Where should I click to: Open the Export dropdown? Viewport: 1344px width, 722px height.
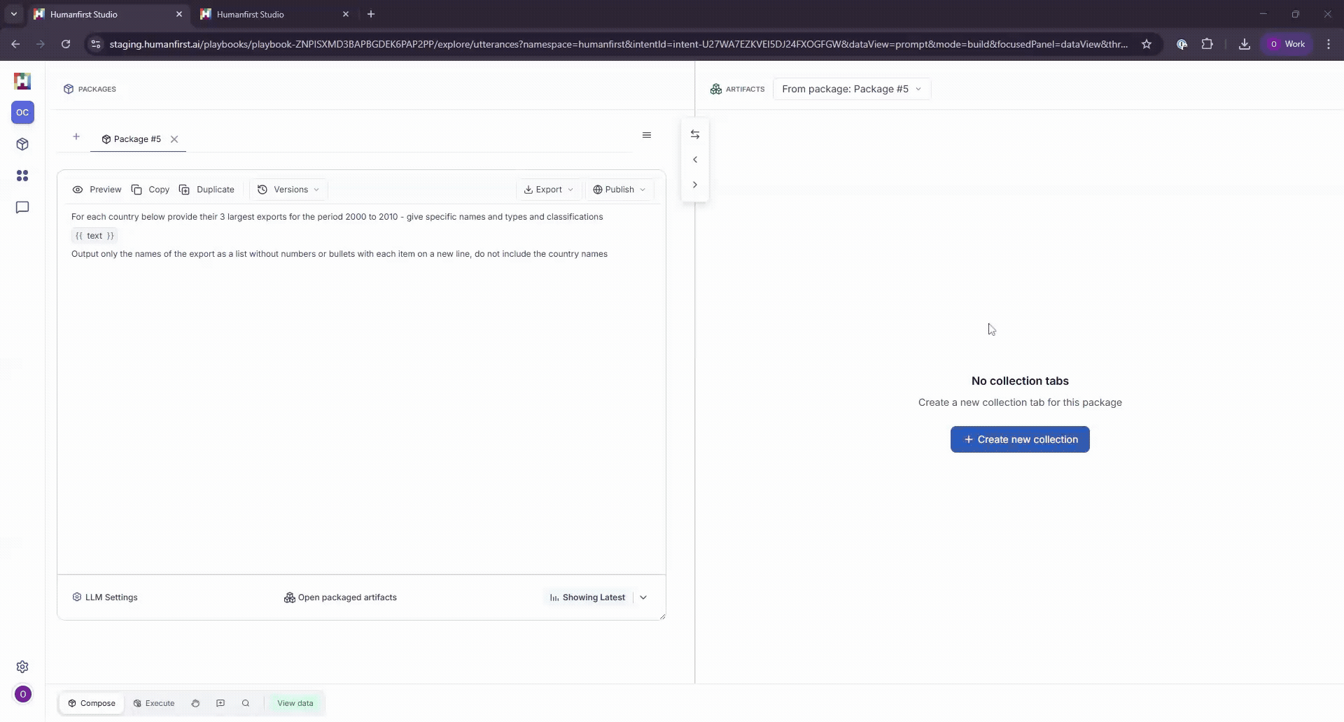(x=549, y=190)
